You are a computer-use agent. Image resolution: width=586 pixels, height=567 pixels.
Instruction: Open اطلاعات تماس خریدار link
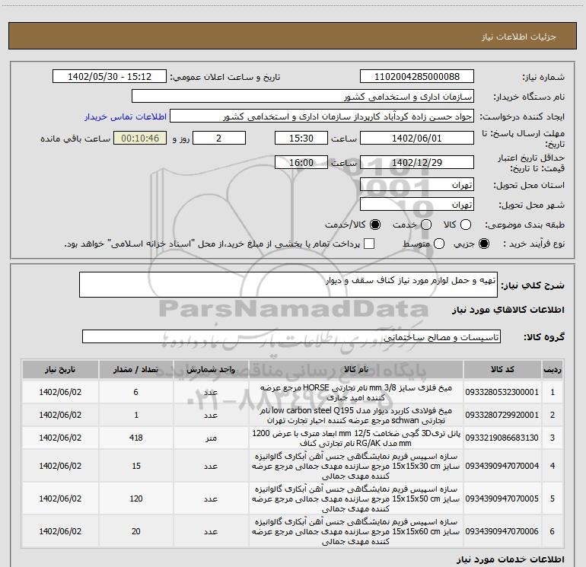click(x=126, y=116)
